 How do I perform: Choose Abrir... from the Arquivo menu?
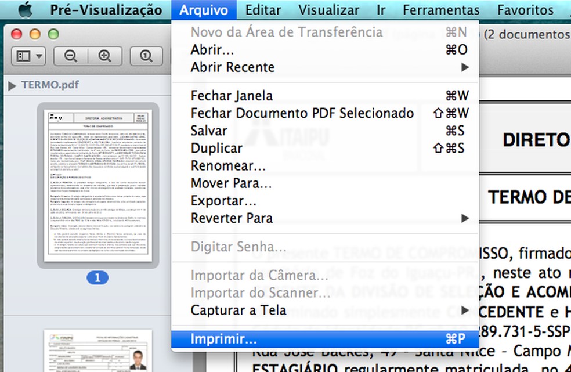coord(325,49)
